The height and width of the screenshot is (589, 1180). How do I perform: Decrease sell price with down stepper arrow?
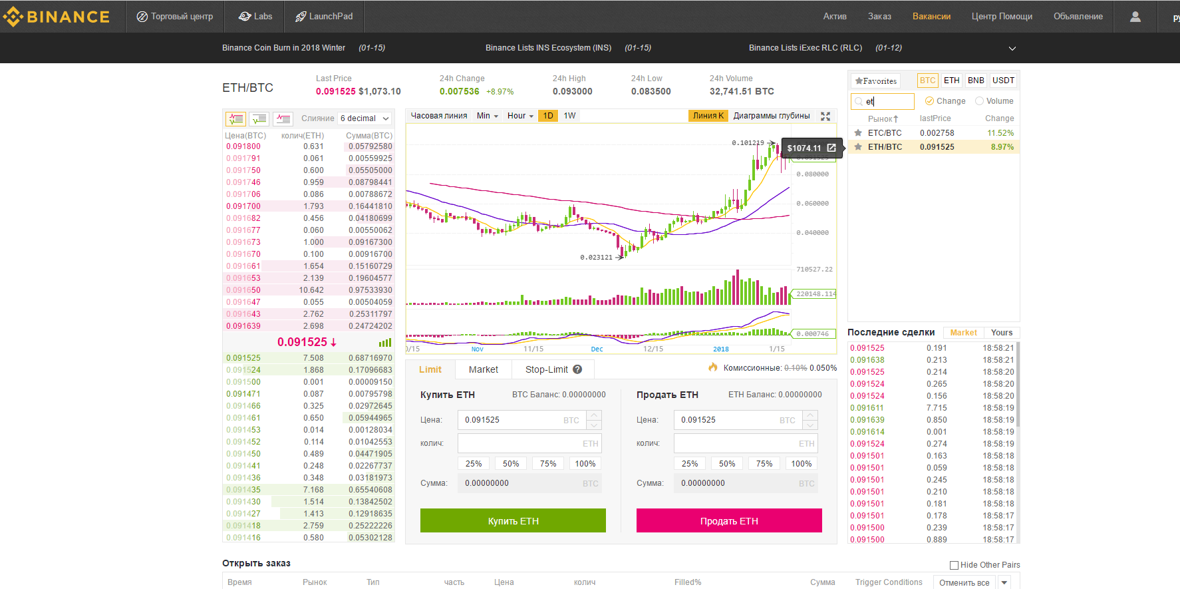810,425
